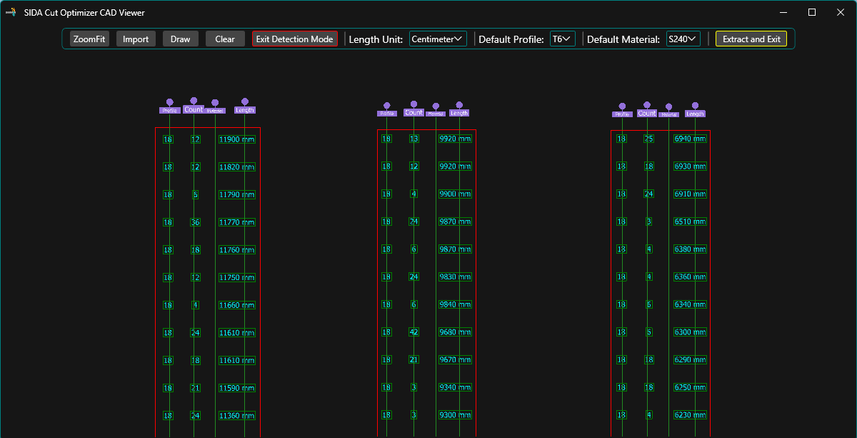This screenshot has height=438, width=857.
Task: Expand the Default Profile combo box
Action: [562, 39]
